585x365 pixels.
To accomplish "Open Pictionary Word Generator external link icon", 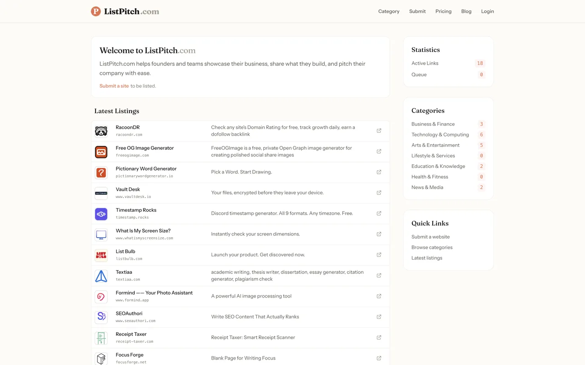I will click(379, 172).
